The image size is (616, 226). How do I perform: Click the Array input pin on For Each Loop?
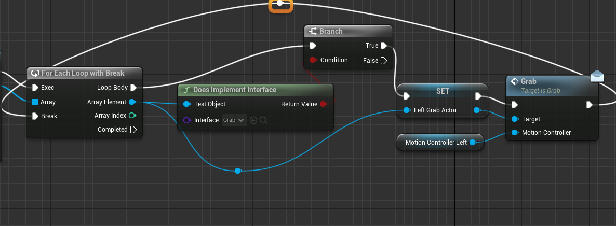click(x=35, y=102)
